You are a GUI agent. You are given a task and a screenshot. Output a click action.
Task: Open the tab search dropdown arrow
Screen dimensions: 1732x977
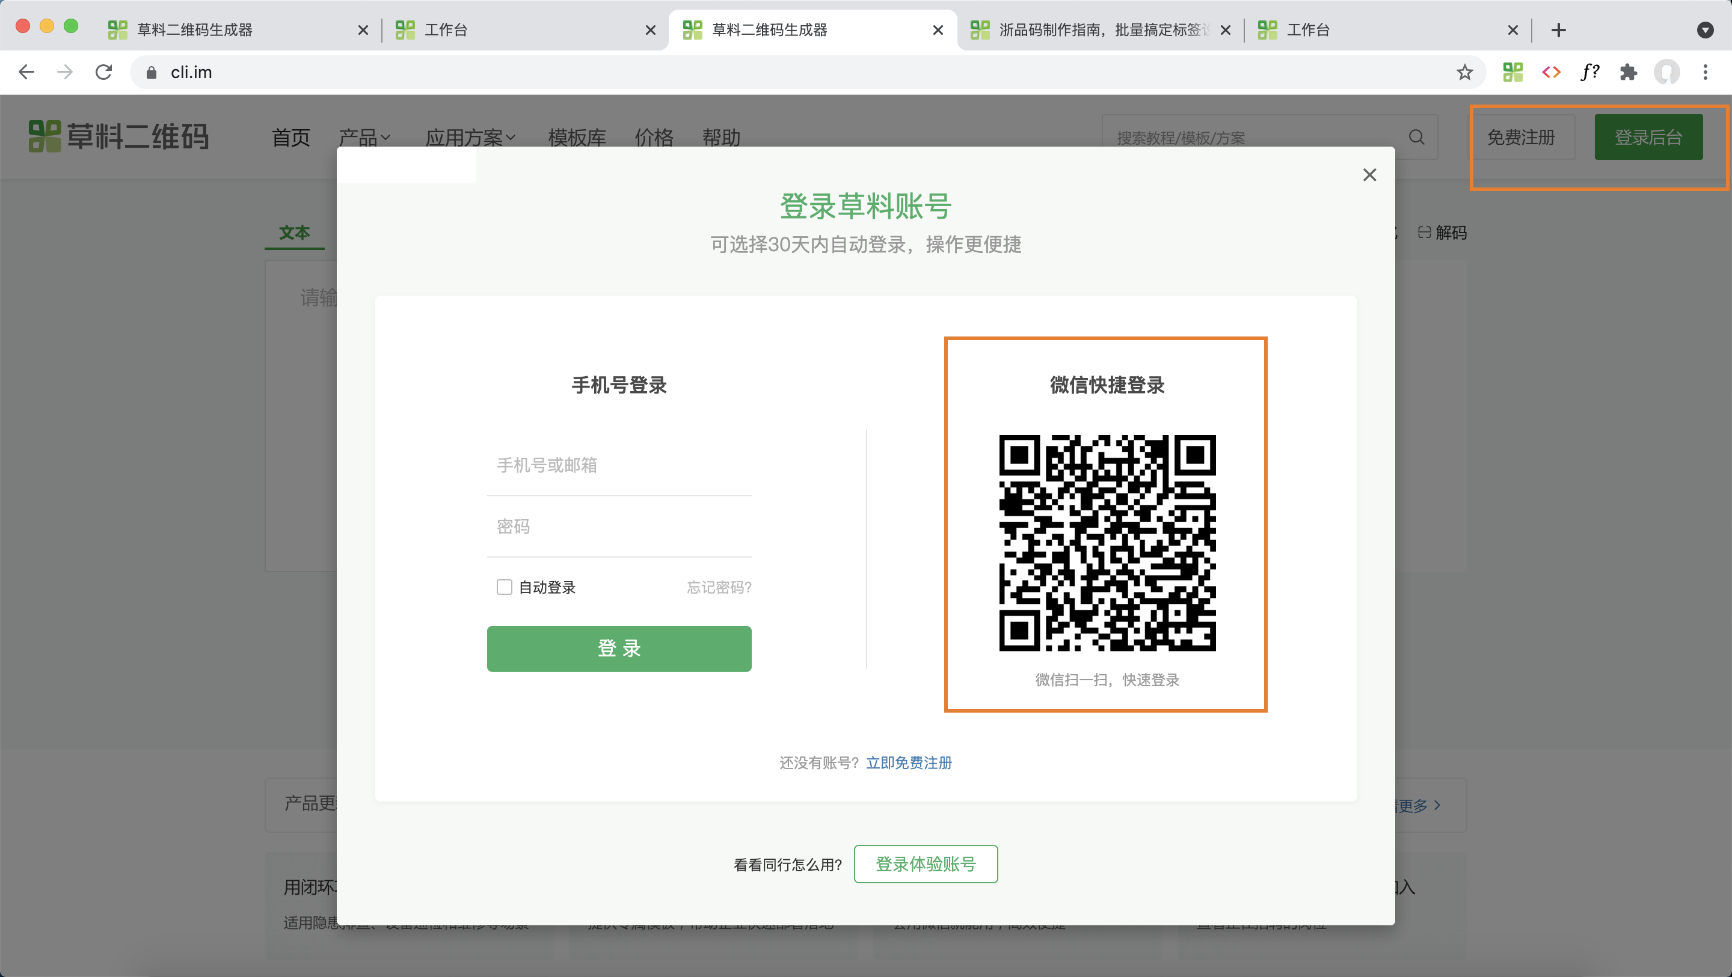pyautogui.click(x=1704, y=29)
